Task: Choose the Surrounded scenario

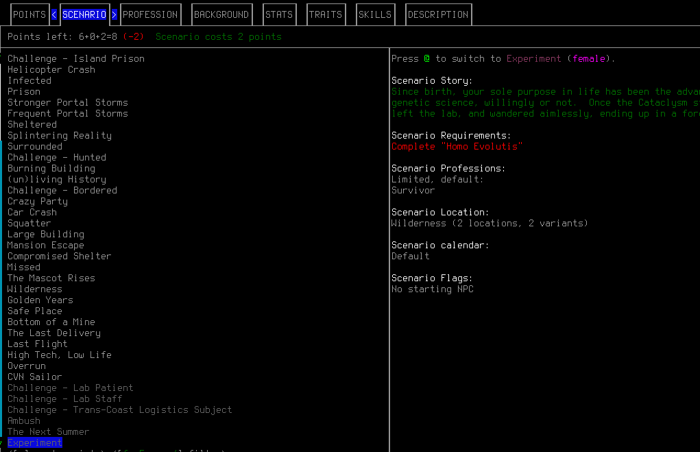Action: click(x=35, y=147)
